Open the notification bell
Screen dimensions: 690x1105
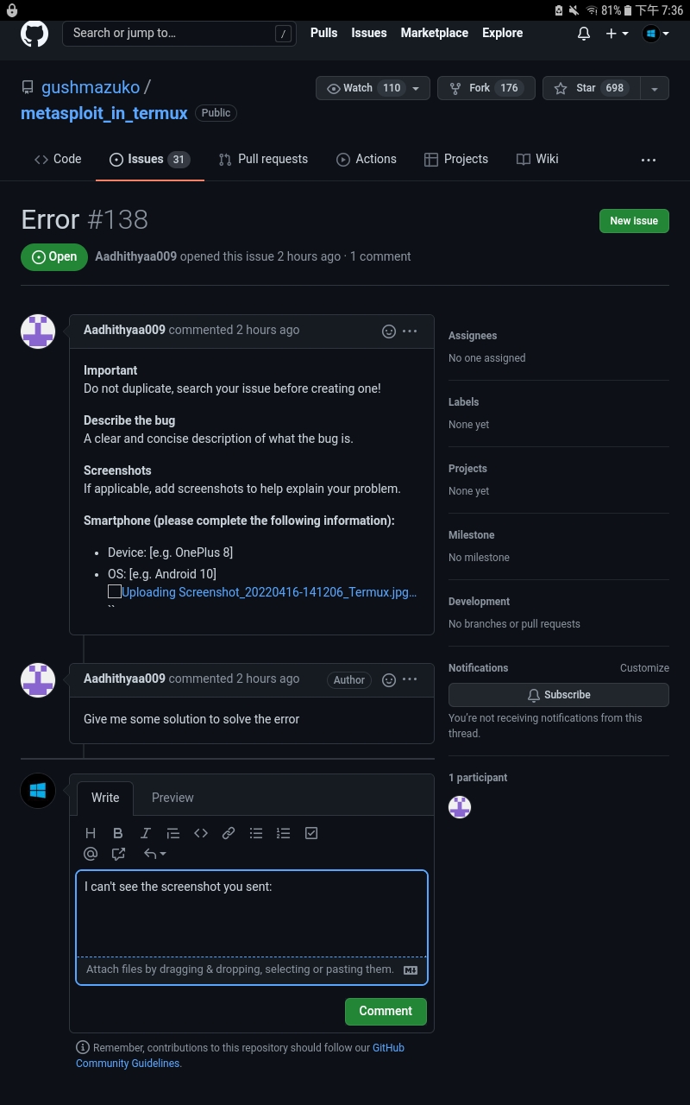(x=583, y=33)
